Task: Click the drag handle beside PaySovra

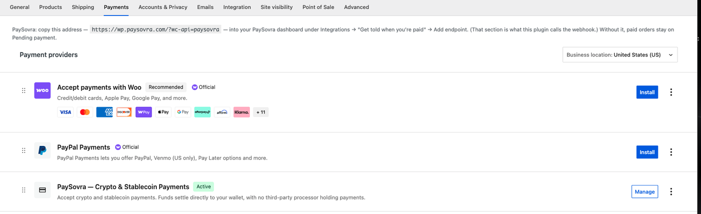Action: pyautogui.click(x=24, y=190)
